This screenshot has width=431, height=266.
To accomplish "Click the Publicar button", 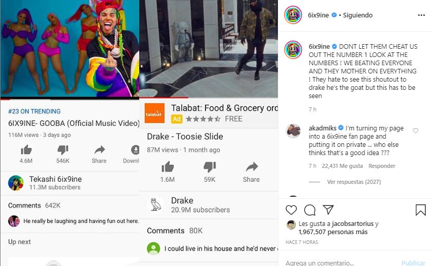I will tap(413, 263).
